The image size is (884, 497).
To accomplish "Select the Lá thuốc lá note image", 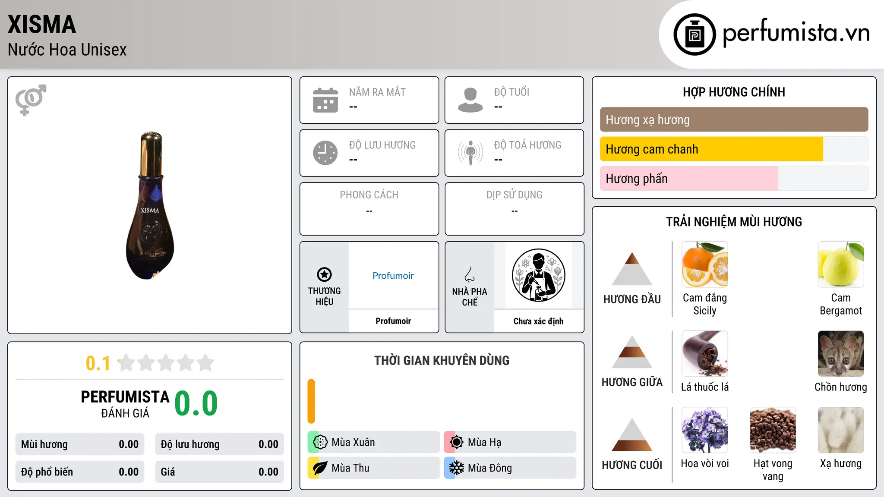I will (x=705, y=354).
